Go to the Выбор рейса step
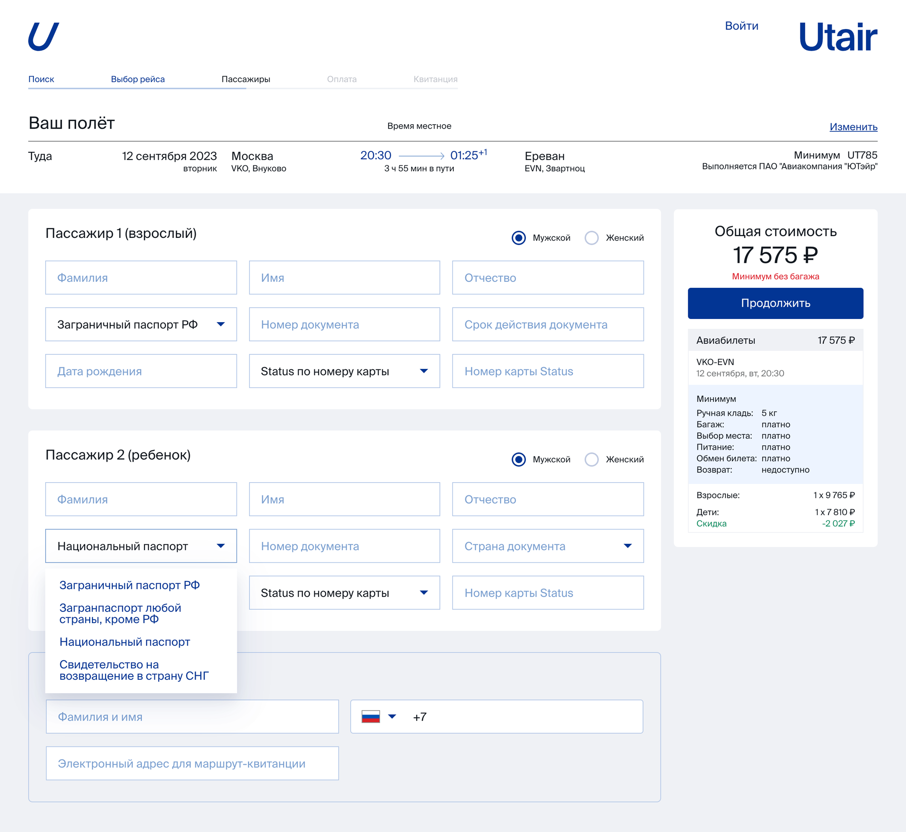The height and width of the screenshot is (832, 906). [x=138, y=79]
